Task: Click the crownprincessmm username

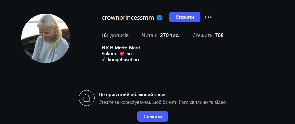Action: click(x=128, y=18)
